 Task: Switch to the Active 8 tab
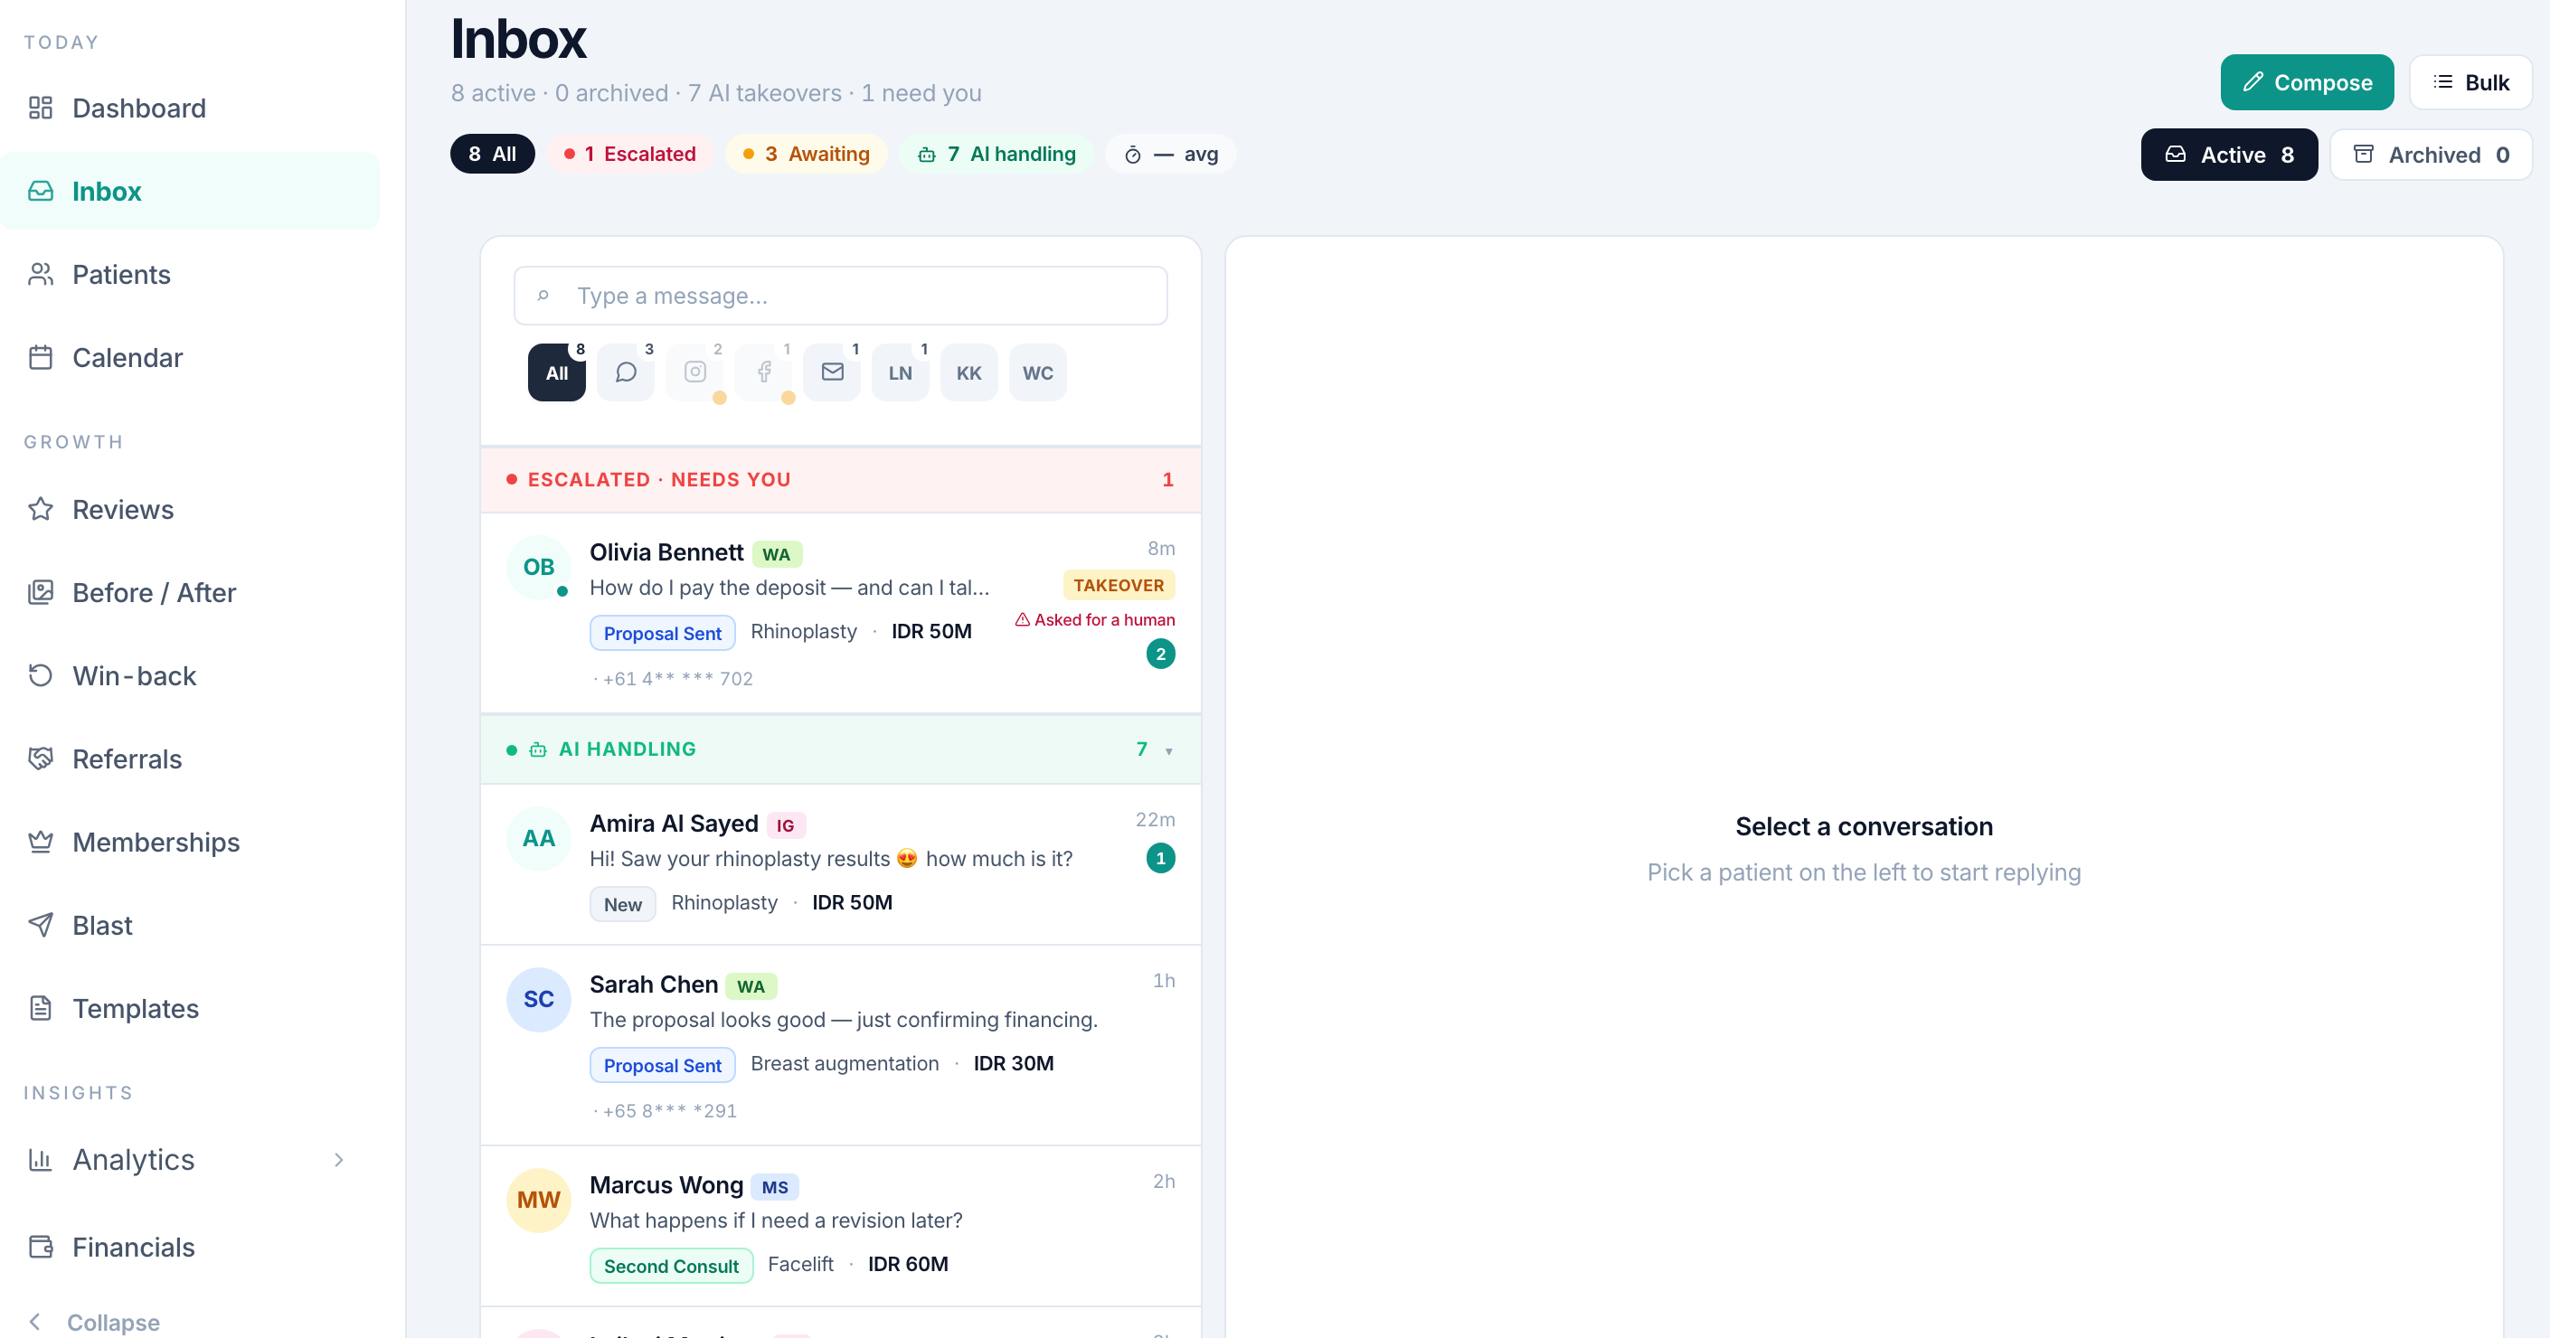coord(2229,155)
